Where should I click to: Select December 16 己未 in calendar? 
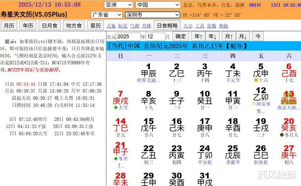coord(176,127)
